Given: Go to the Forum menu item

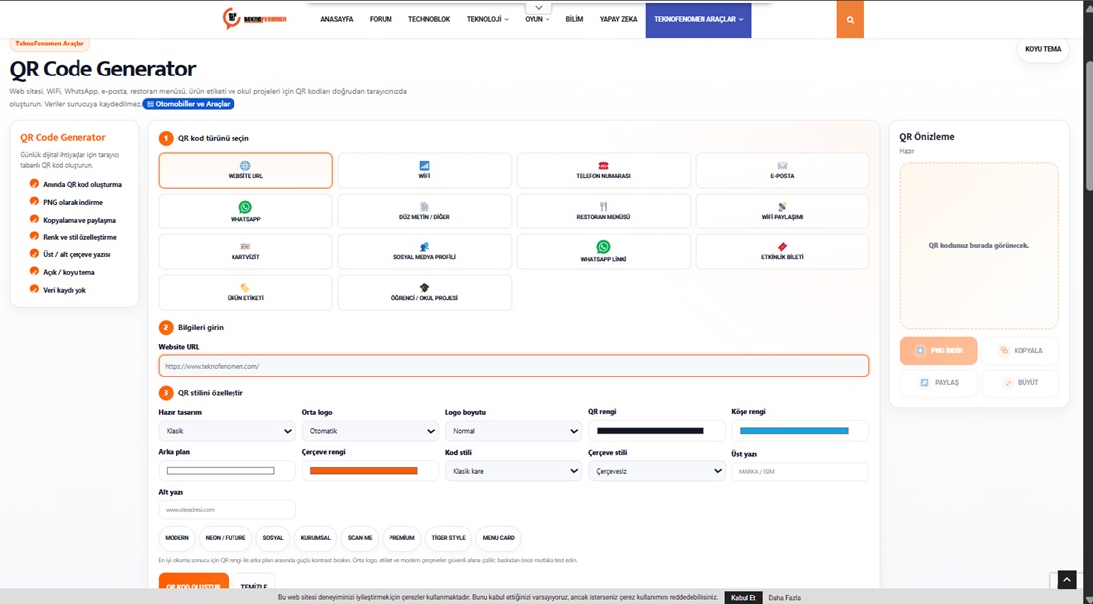Looking at the screenshot, I should click(x=381, y=19).
